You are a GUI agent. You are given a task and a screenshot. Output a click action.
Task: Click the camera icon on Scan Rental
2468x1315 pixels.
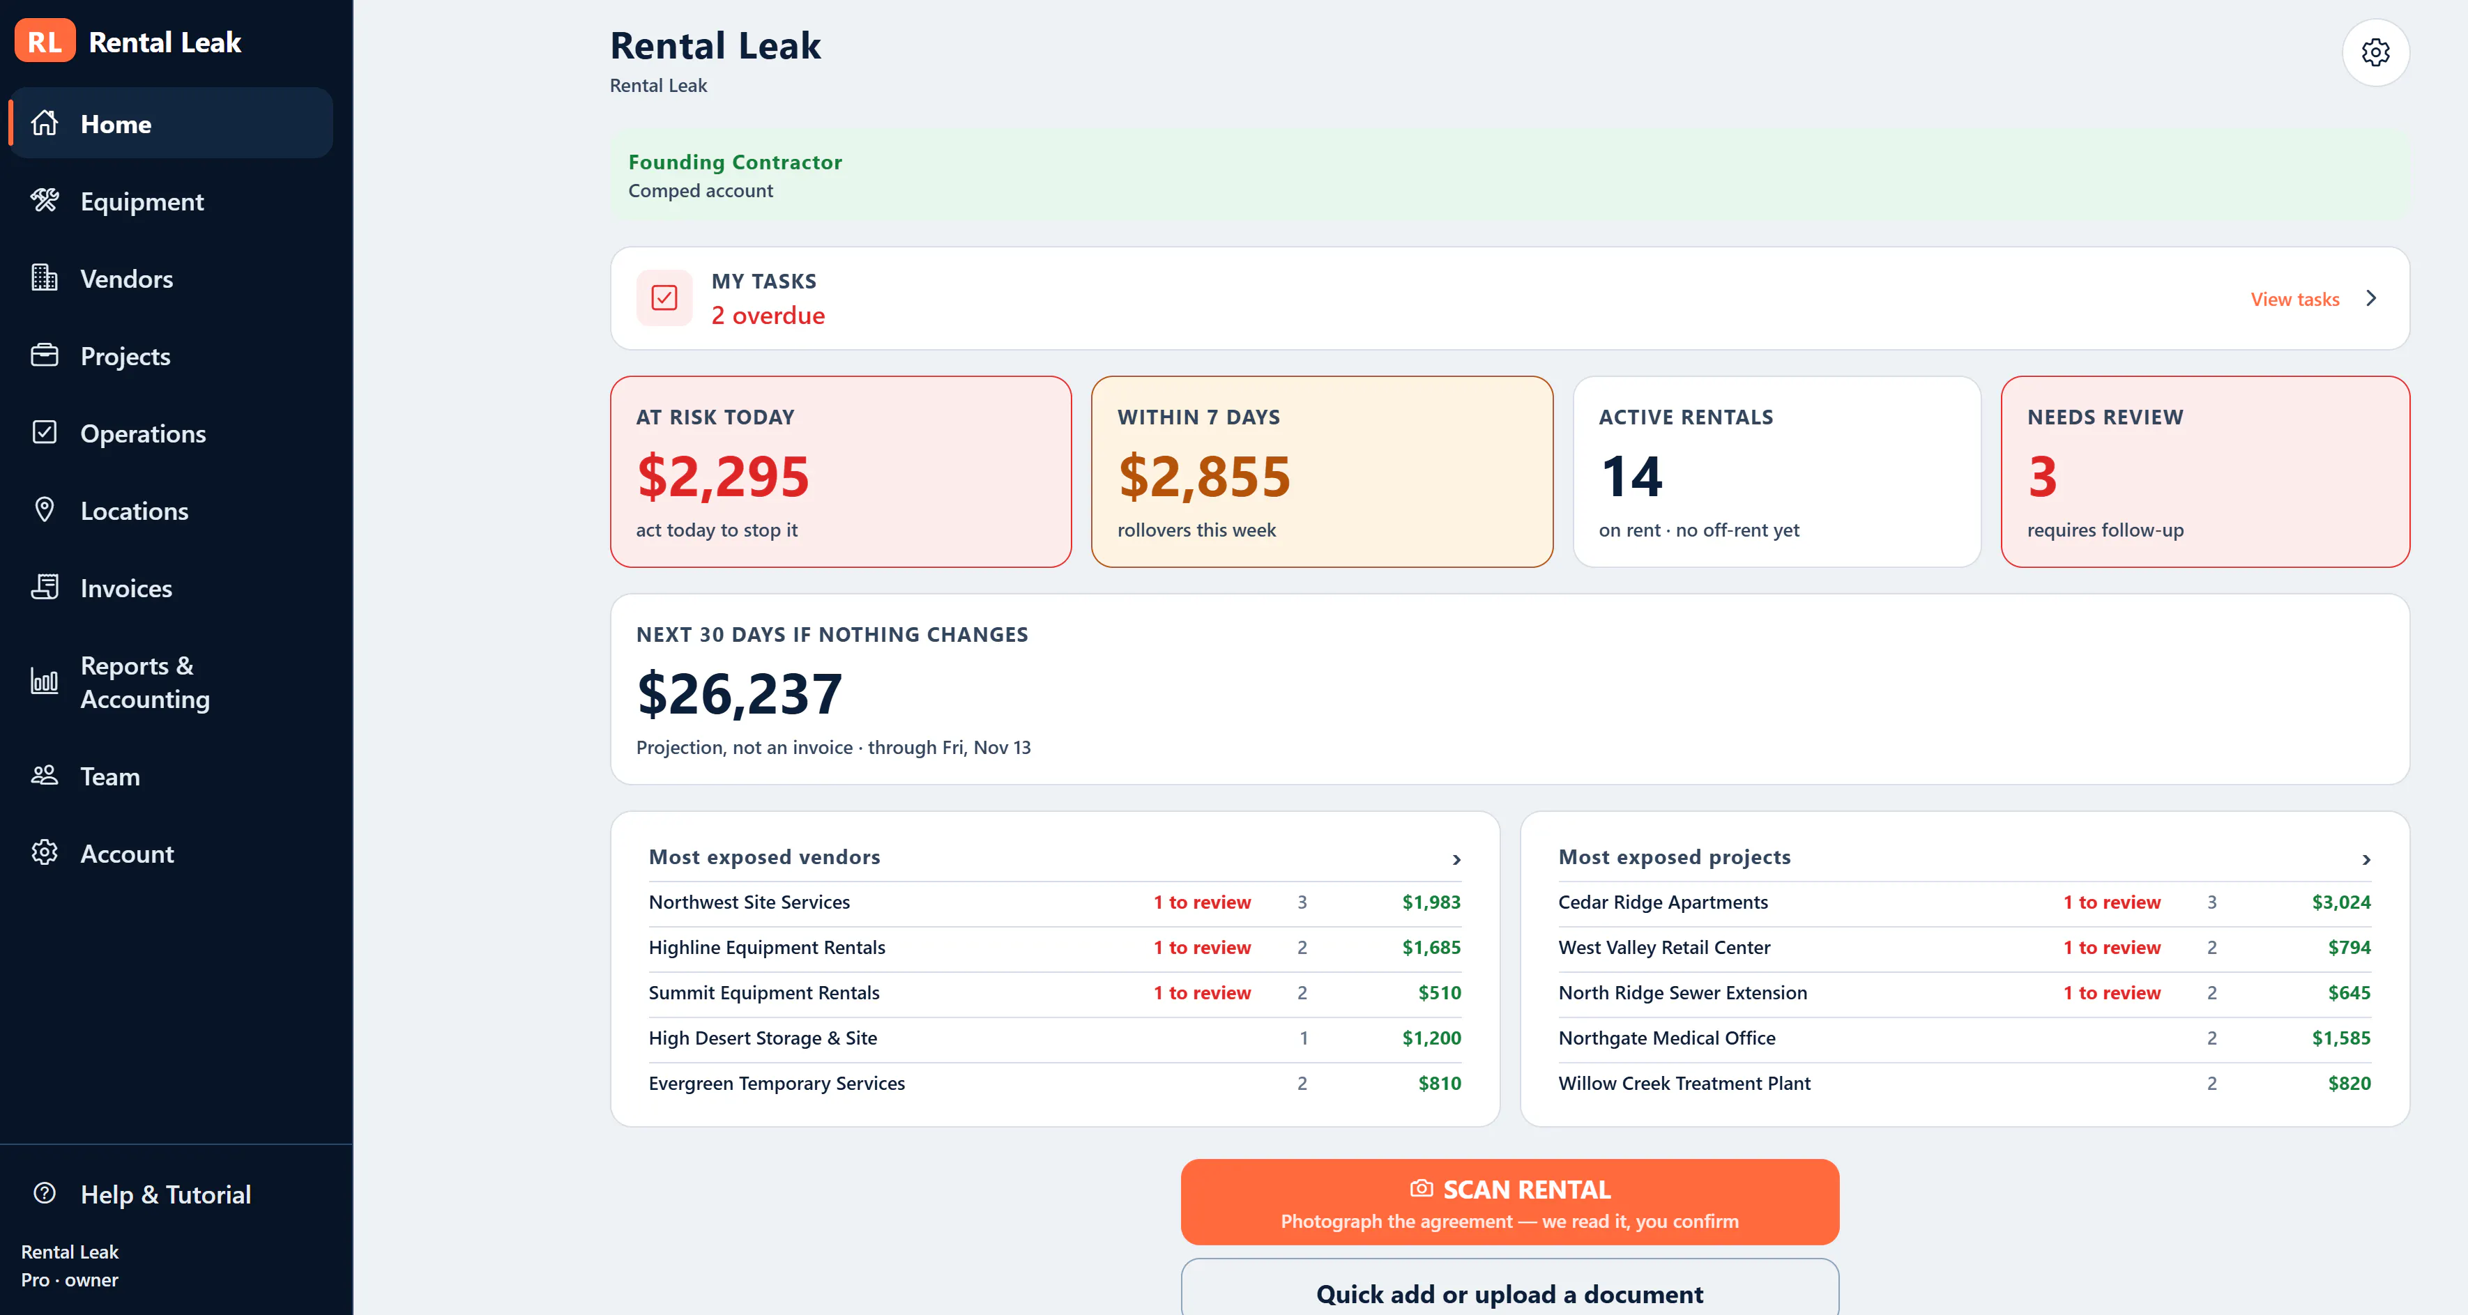[1421, 1189]
